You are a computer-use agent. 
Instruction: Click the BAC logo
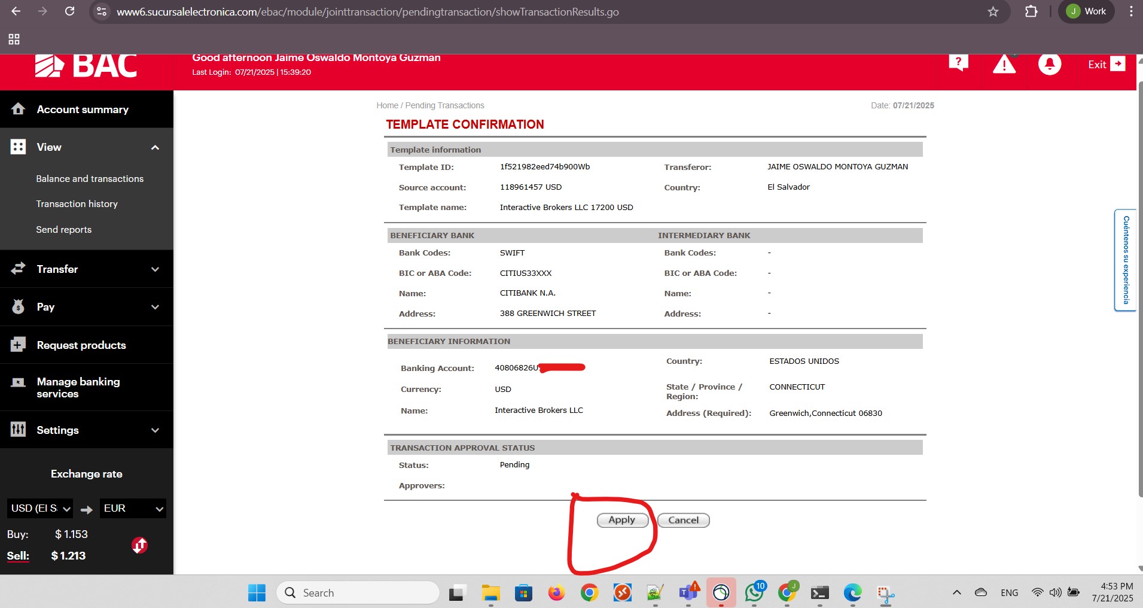coord(86,66)
